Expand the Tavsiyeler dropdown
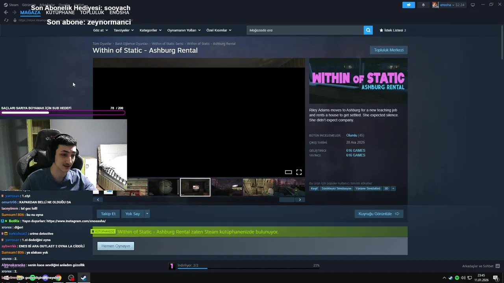 point(124,30)
